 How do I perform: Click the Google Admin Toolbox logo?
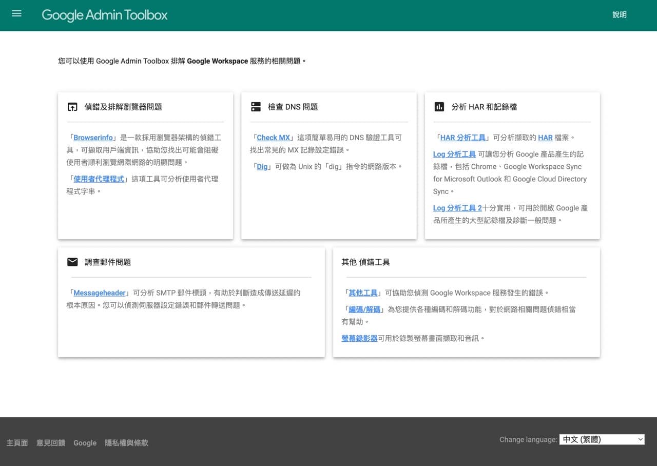tap(105, 15)
